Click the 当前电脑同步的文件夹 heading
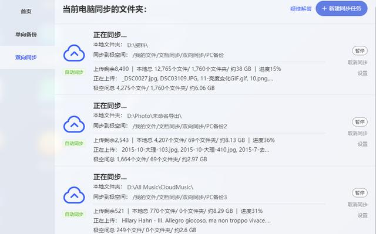 tap(105, 9)
